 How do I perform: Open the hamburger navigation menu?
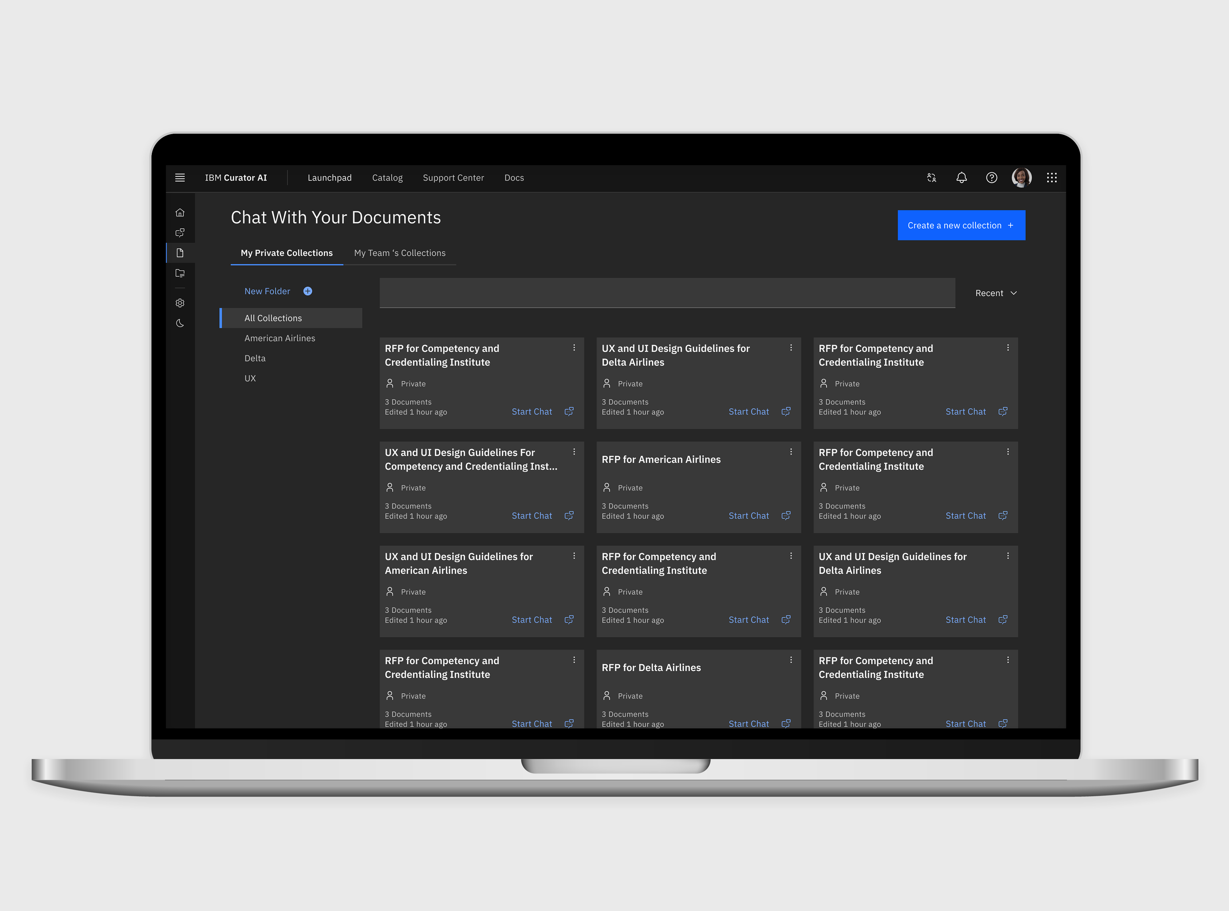pyautogui.click(x=180, y=177)
